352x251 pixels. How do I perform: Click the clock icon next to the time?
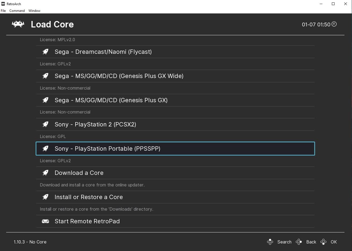point(334,24)
